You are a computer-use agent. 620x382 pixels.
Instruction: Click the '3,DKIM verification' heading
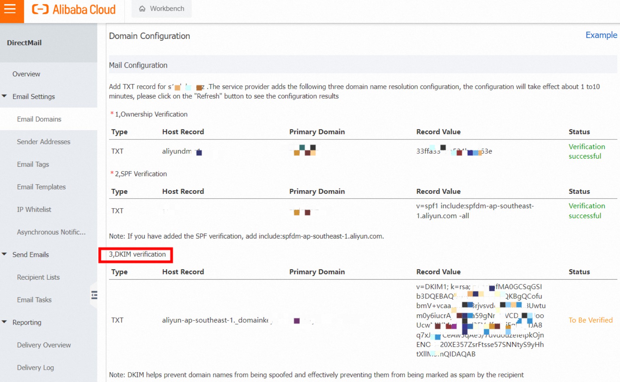click(x=137, y=254)
